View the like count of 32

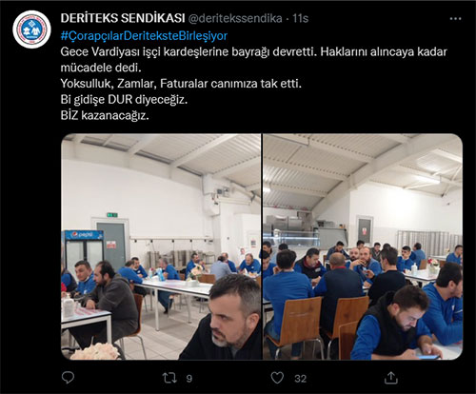tap(300, 379)
